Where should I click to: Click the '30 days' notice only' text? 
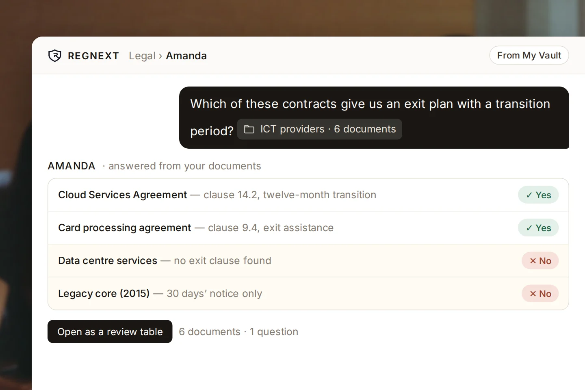214,294
